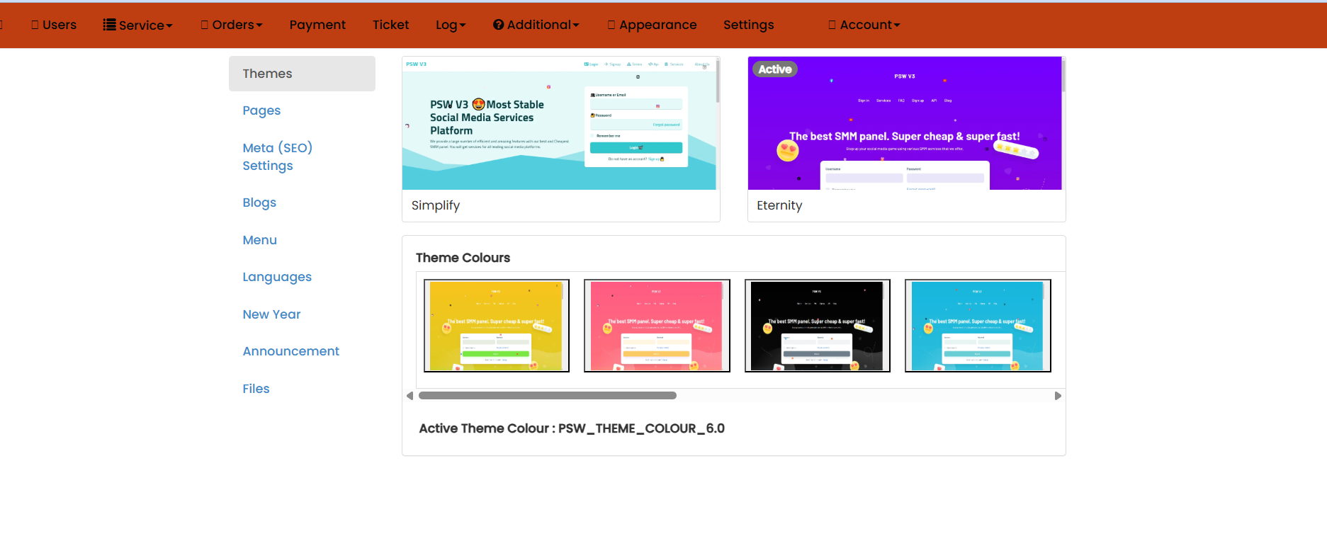Click the Additional question-mark icon
Image resolution: width=1327 pixels, height=536 pixels.
[499, 25]
